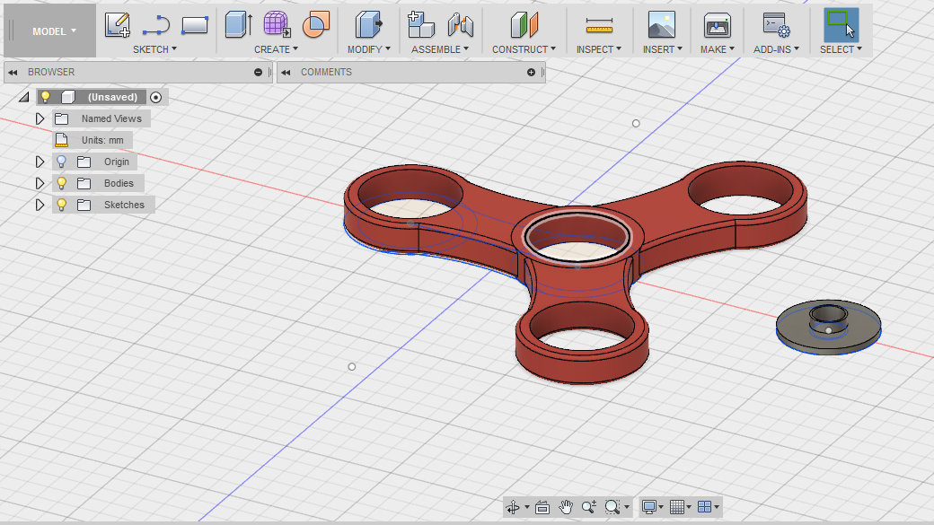The width and height of the screenshot is (934, 525).
Task: Click the Create Form sculpt icon
Action: point(277,25)
